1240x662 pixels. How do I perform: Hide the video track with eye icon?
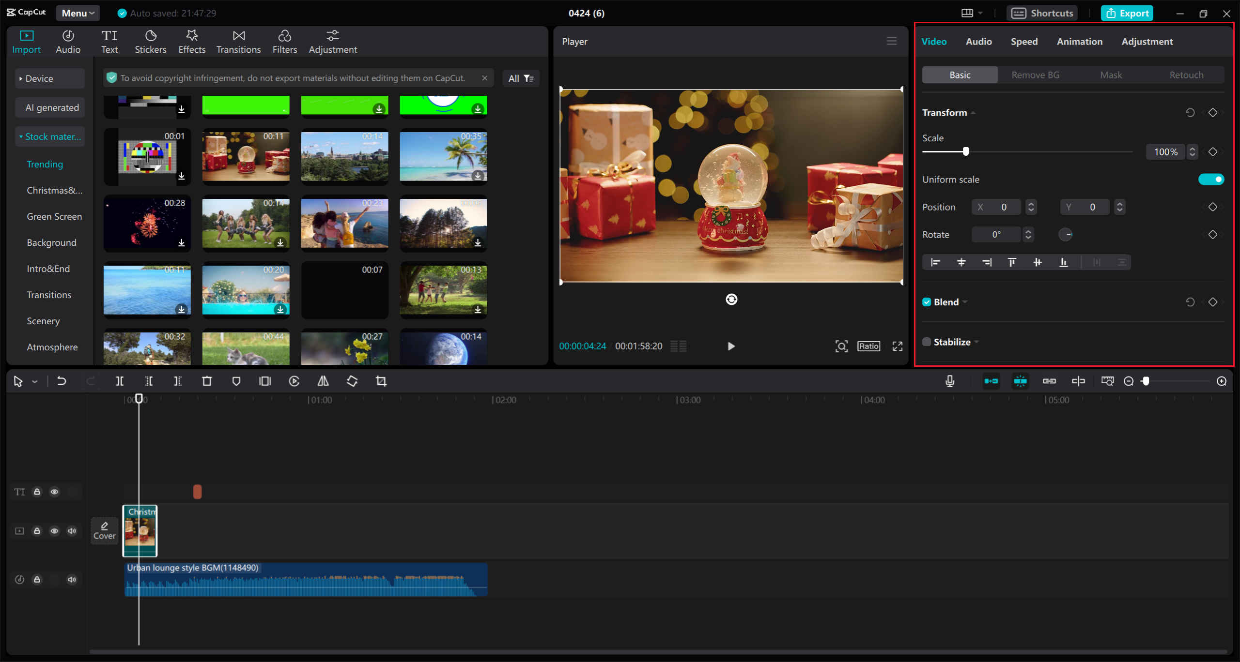coord(54,531)
